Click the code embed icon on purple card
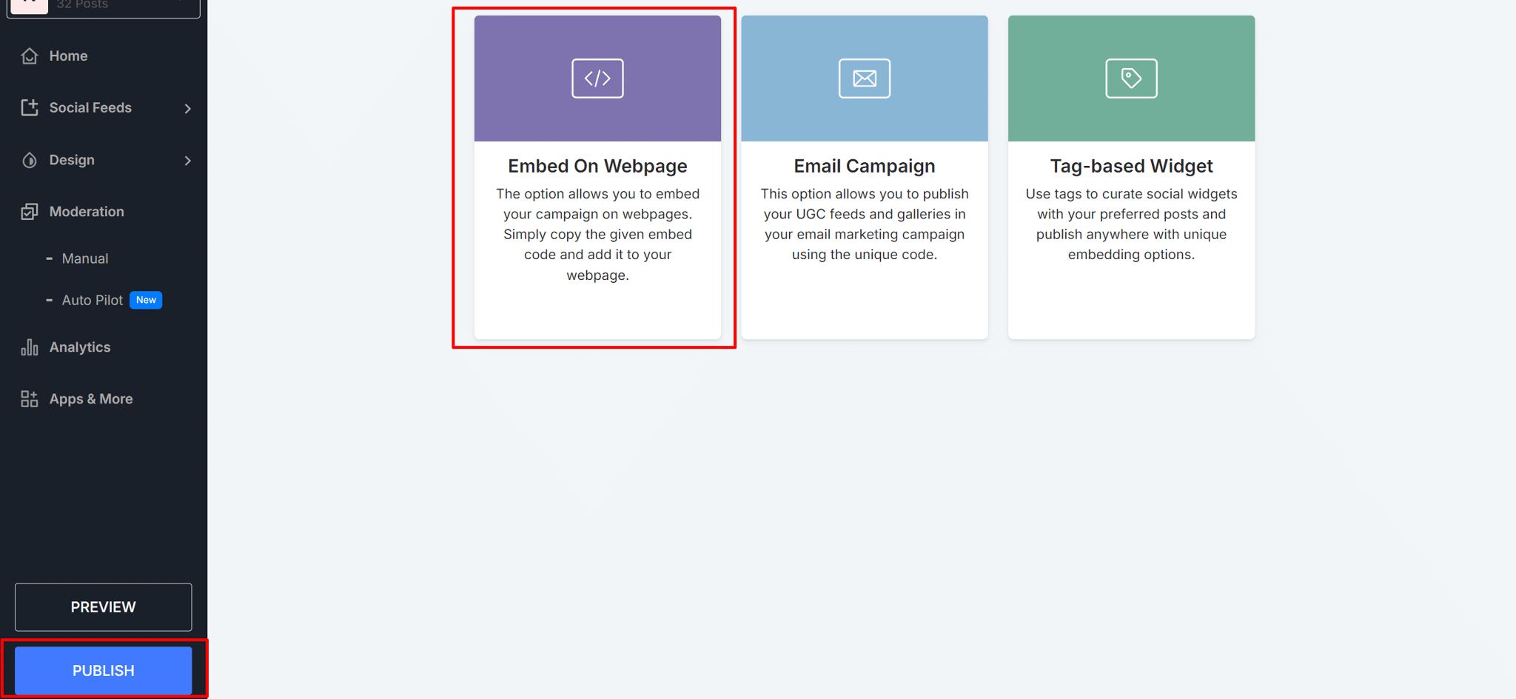The height and width of the screenshot is (699, 1516). tap(597, 78)
